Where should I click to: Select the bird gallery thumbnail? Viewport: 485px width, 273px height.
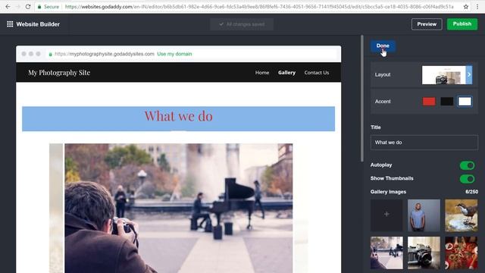[x=462, y=215]
